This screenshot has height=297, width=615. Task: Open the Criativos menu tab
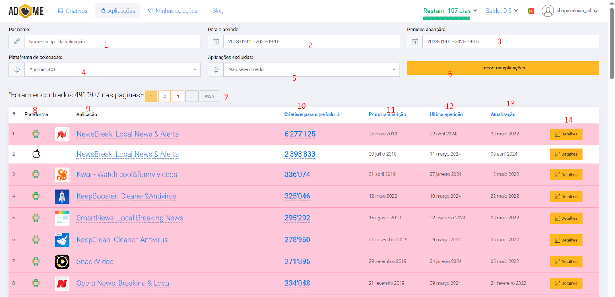(73, 11)
